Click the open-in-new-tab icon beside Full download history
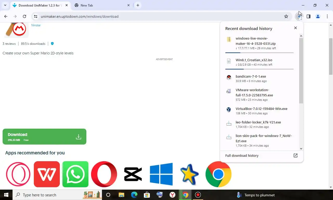This screenshot has height=200, width=333. point(296,155)
